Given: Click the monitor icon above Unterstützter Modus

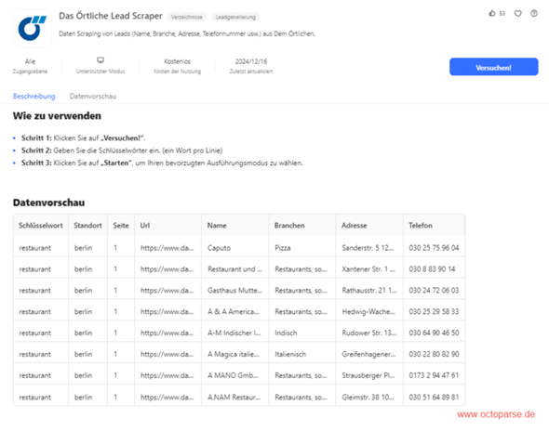Looking at the screenshot, I should click(x=100, y=60).
